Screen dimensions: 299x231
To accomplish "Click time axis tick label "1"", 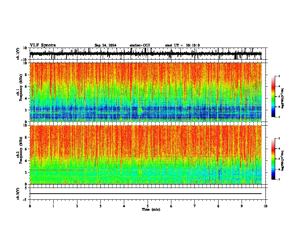I will pyautogui.click(x=53, y=206).
